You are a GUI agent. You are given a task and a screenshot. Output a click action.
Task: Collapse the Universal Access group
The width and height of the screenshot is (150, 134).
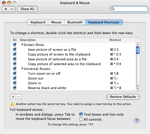coord(22,69)
